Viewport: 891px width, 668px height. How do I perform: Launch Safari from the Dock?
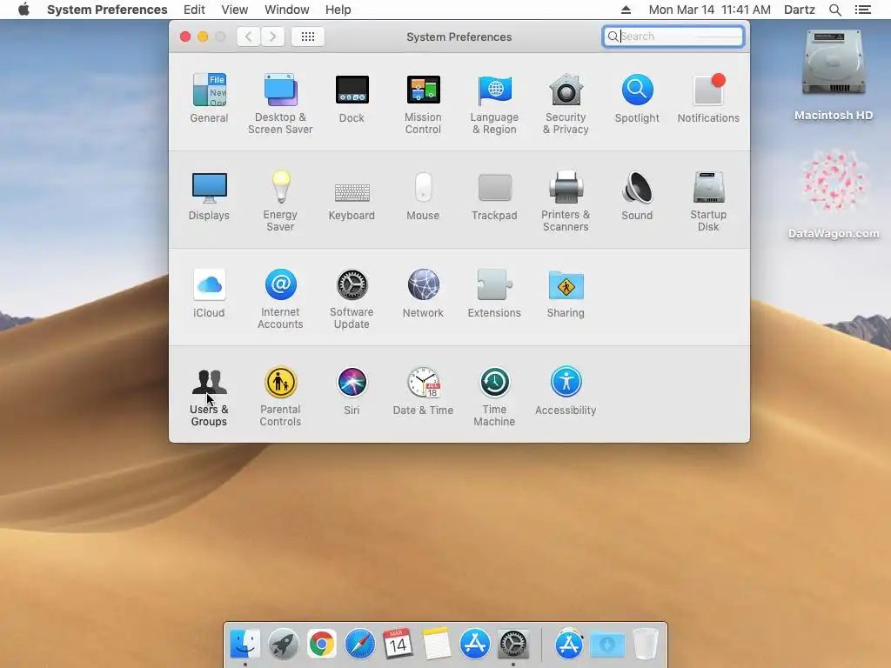tap(359, 645)
